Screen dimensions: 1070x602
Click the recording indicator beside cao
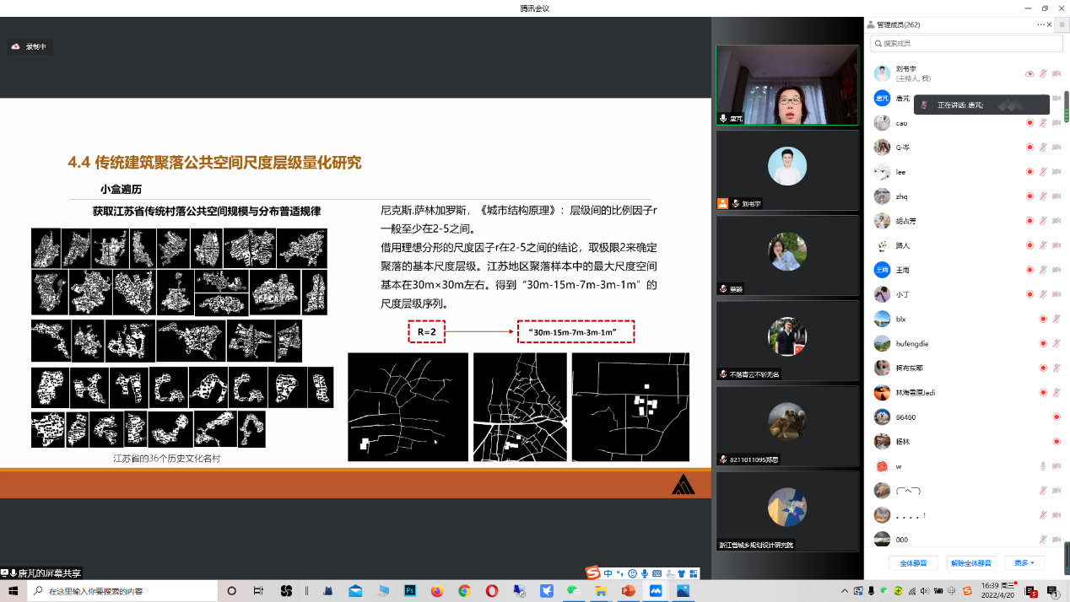coord(1029,123)
